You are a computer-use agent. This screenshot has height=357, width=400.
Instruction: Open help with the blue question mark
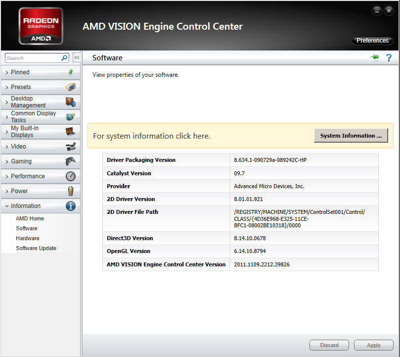pyautogui.click(x=389, y=58)
